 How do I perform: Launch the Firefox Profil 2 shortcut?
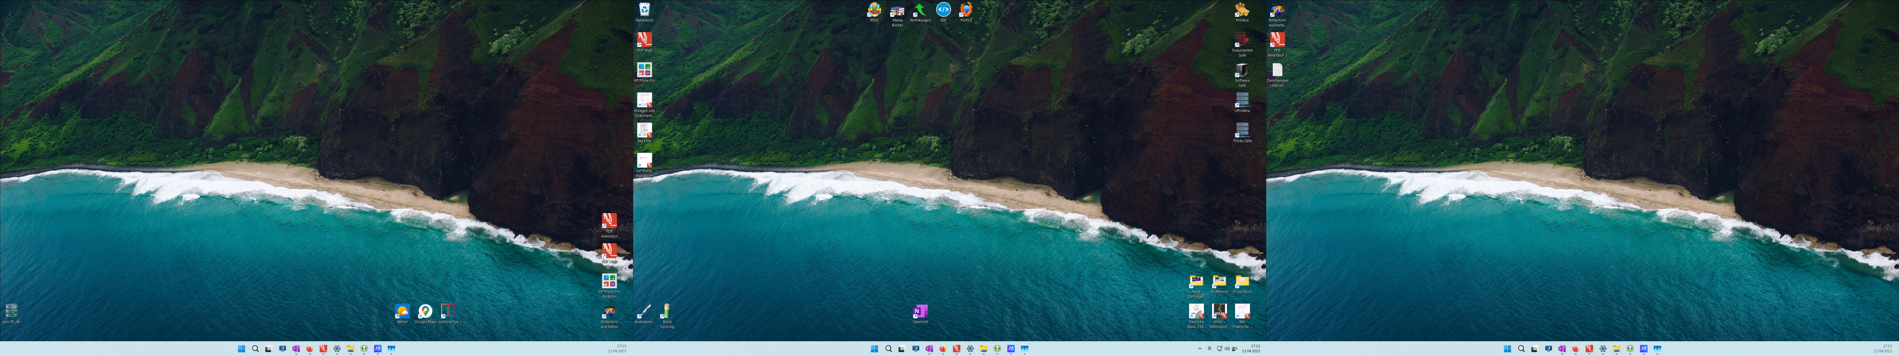(x=966, y=11)
